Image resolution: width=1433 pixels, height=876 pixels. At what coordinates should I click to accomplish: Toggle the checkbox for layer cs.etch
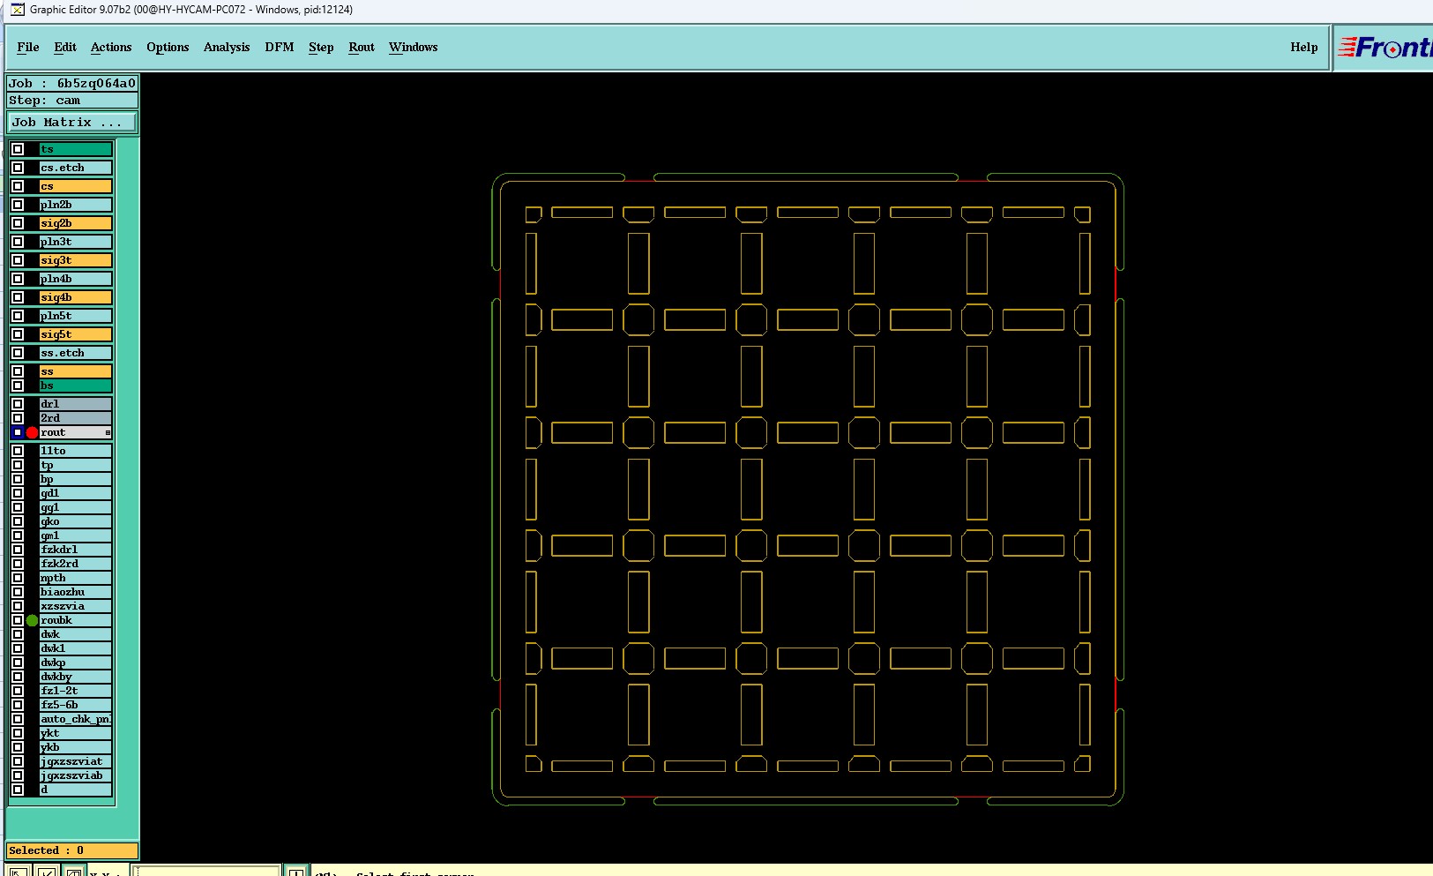pyautogui.click(x=18, y=168)
